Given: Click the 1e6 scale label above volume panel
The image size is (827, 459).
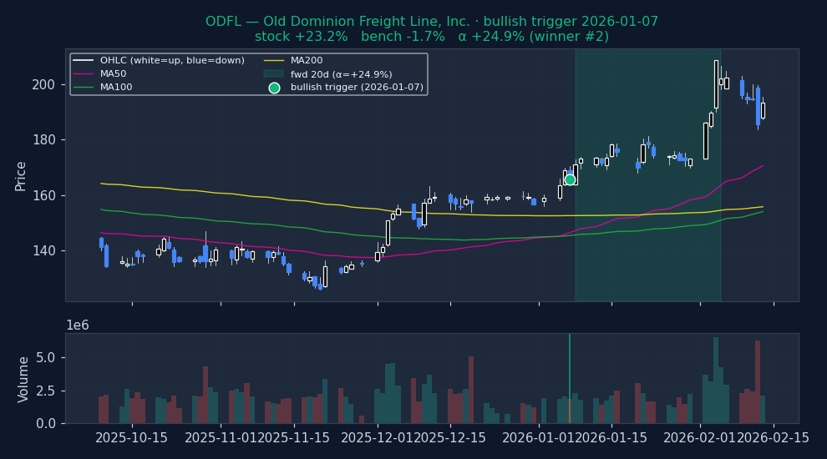Looking at the screenshot, I should pyautogui.click(x=78, y=325).
